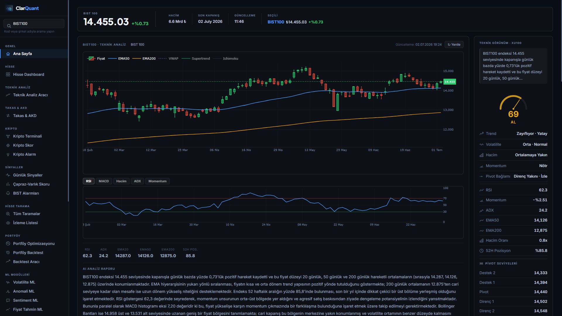Click Portföy Optimizasyonu pie icon
Viewport: 562px width, 316px height.
pyautogui.click(x=8, y=244)
